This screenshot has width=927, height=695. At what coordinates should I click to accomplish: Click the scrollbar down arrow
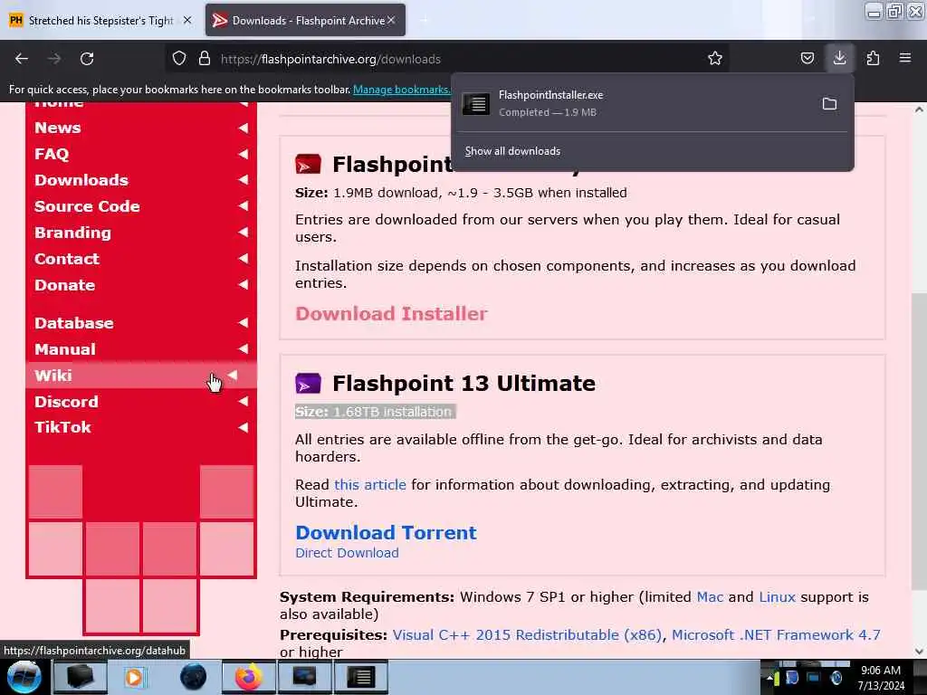919,652
